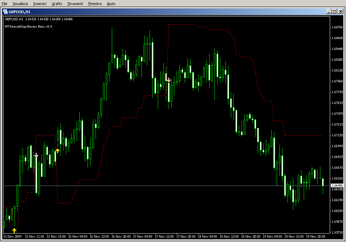Click the 18 Nov 04:00 time label

[x=207, y=237]
